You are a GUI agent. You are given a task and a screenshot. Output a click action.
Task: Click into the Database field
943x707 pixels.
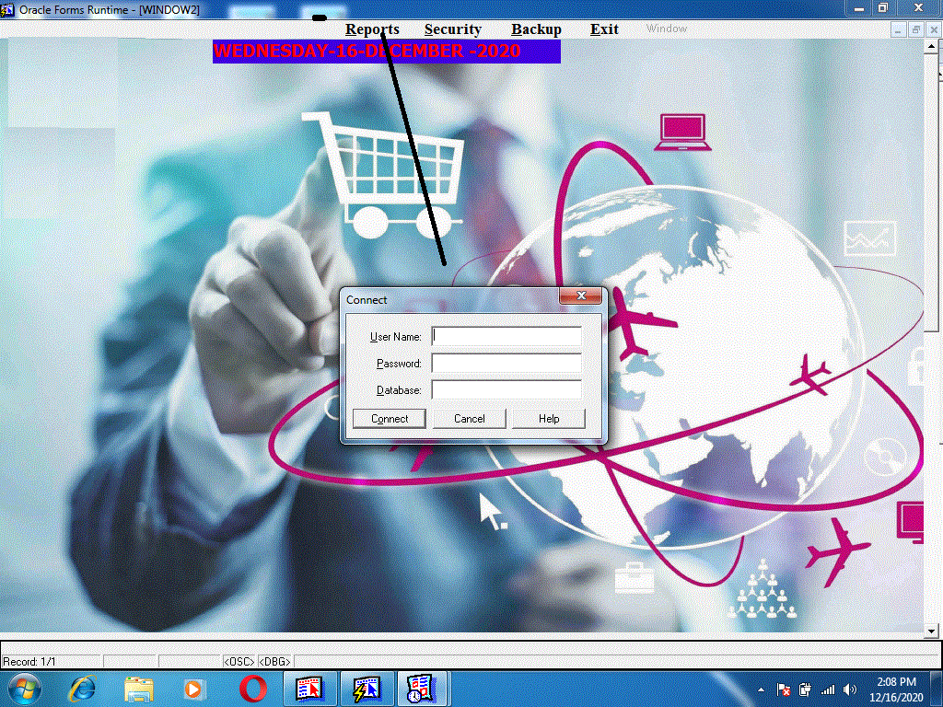pos(506,390)
